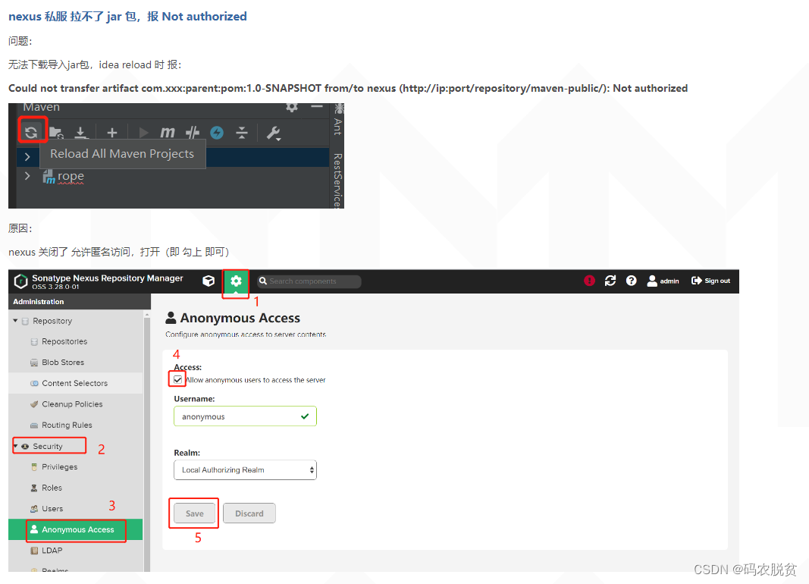Click the 'Anonymous Access' page heading
The width and height of the screenshot is (809, 584).
click(x=240, y=318)
